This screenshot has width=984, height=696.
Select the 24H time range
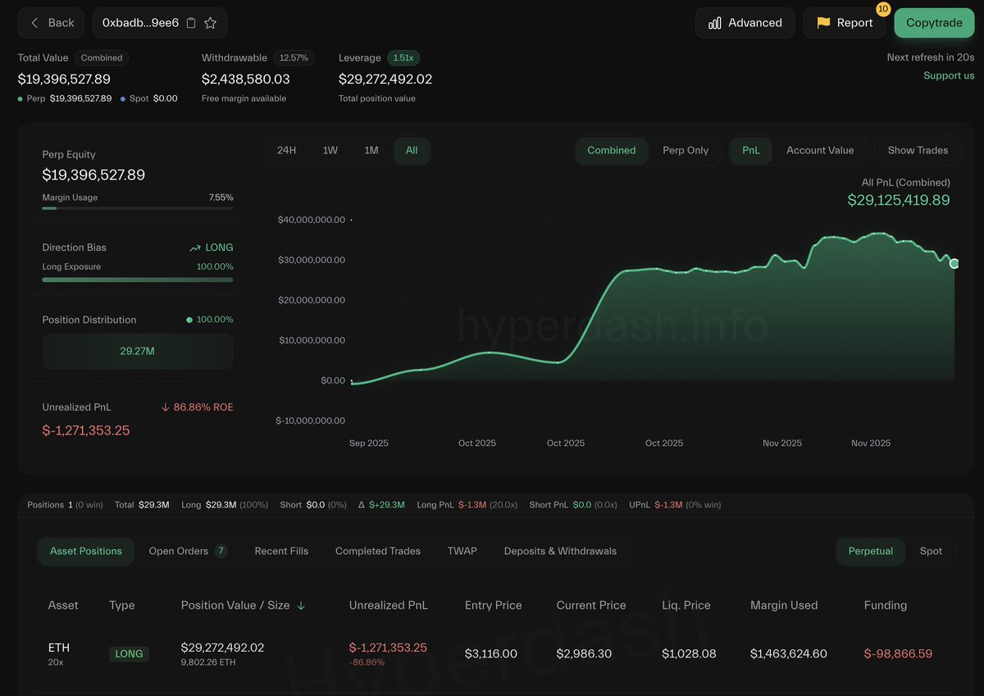(286, 150)
